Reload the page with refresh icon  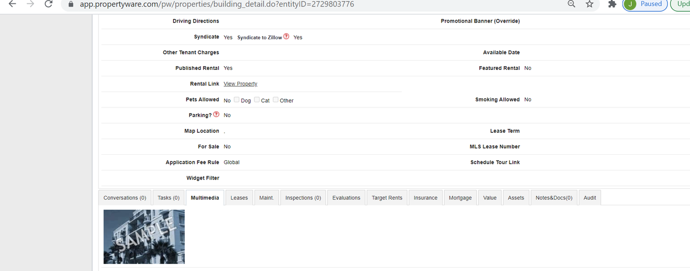[x=49, y=4]
